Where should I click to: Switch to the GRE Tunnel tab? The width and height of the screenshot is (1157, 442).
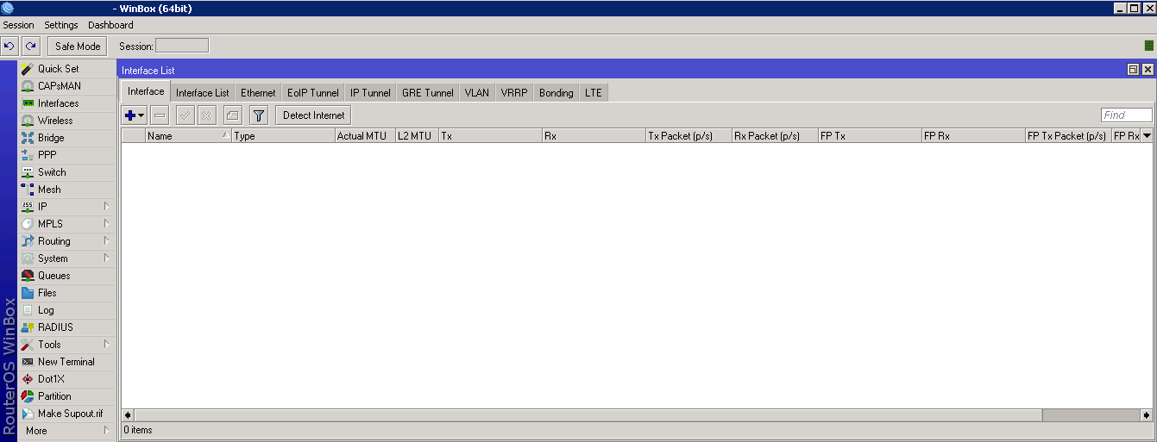tap(428, 92)
